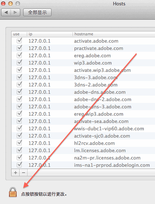Select hostname hl2rcv.adobe.com
This screenshot has width=155, height=204.
94,143
